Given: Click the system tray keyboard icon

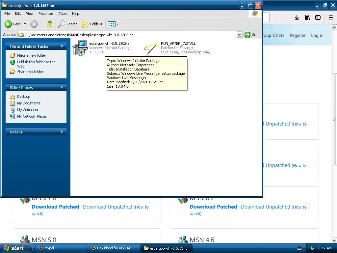Looking at the screenshot, I should pos(299,248).
